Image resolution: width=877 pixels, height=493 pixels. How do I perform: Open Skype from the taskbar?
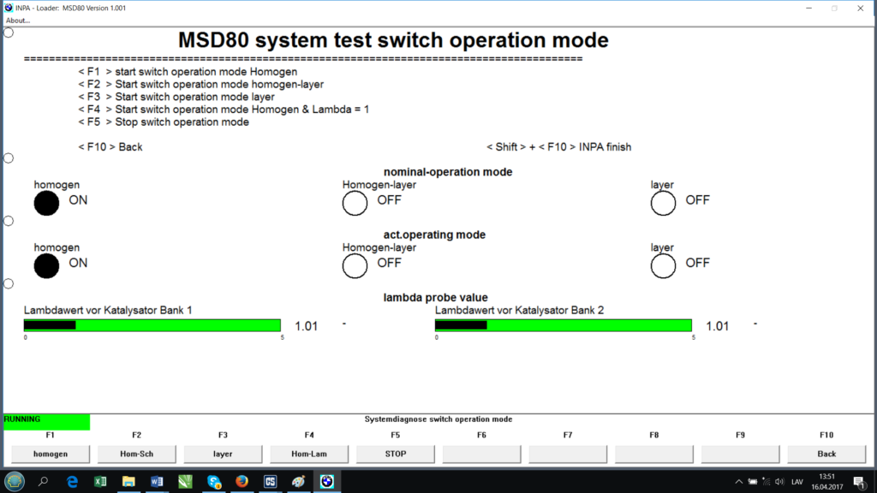click(x=213, y=481)
